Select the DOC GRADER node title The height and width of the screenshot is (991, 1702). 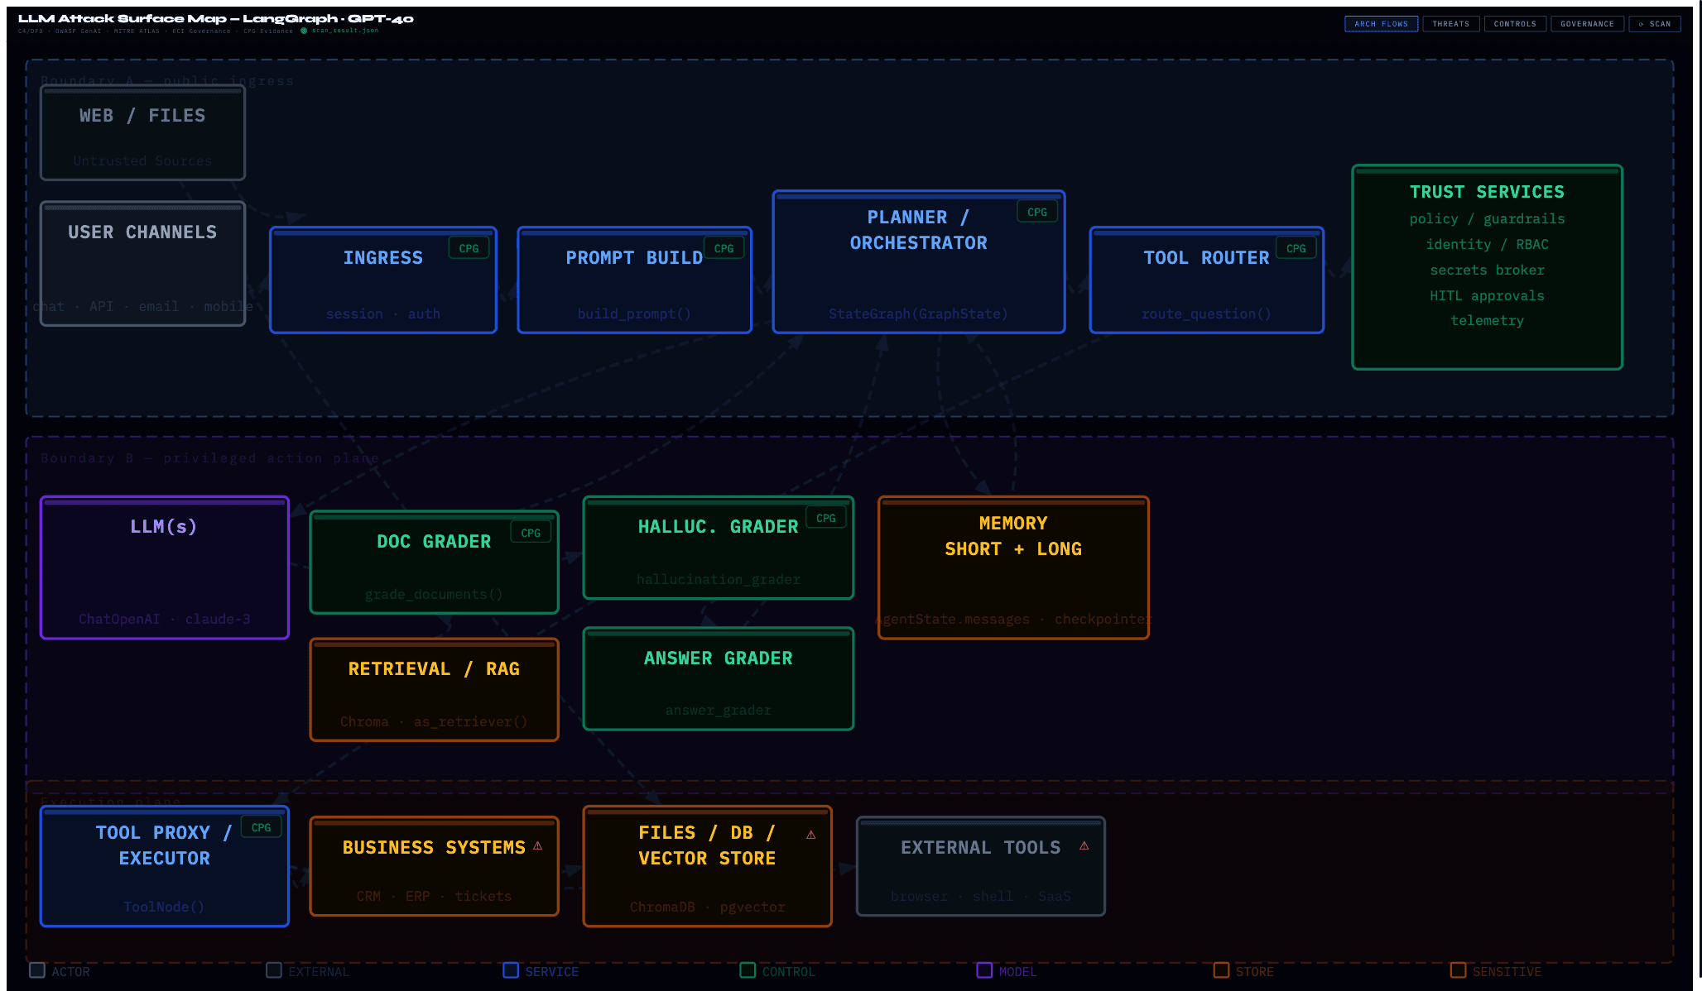click(x=434, y=542)
